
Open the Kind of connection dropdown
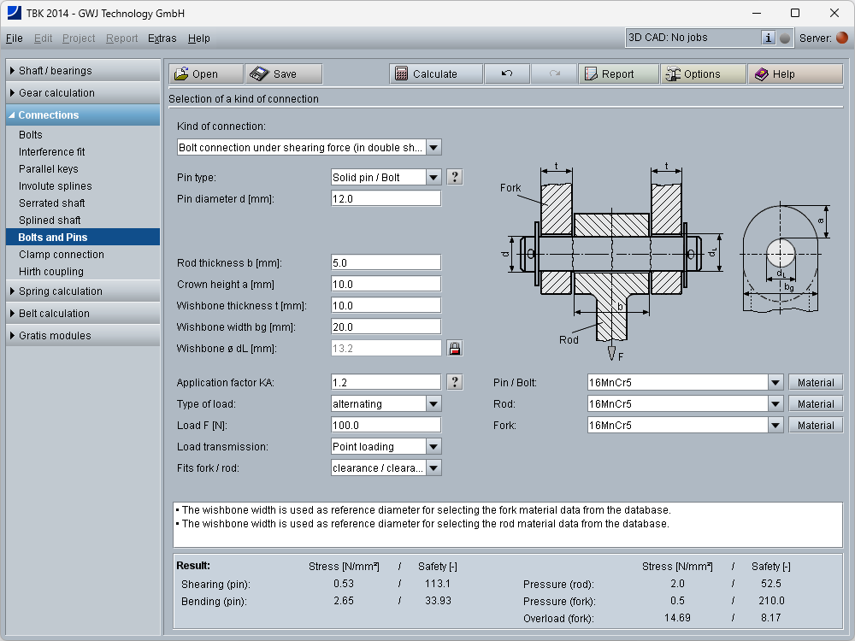(433, 147)
